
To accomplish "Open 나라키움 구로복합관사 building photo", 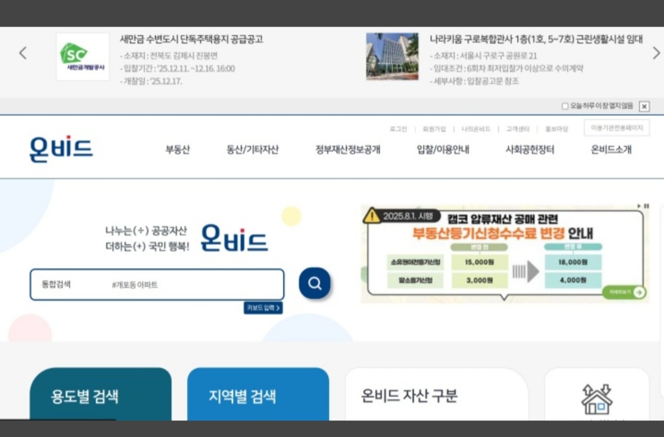I will 392,57.
